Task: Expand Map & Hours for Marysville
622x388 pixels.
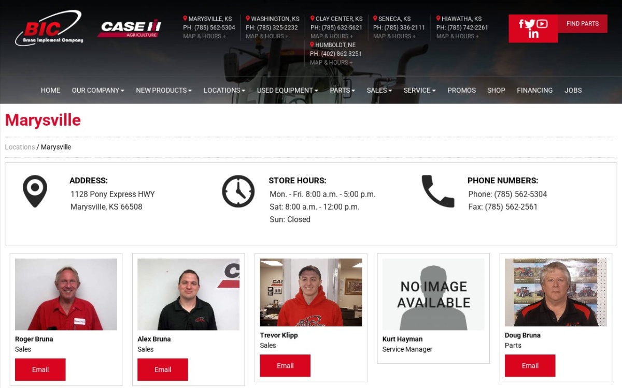Action: 204,36
